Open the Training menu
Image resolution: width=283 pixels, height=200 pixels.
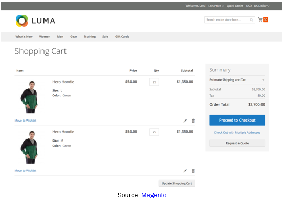[90, 37]
